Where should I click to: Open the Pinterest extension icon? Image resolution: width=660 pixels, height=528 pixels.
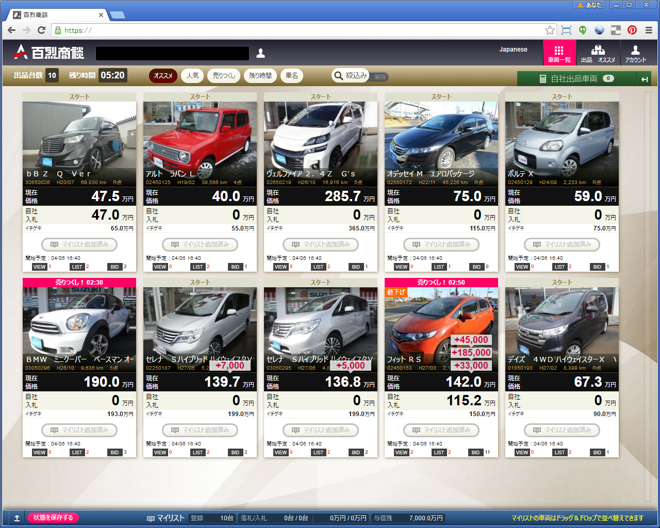[x=632, y=30]
